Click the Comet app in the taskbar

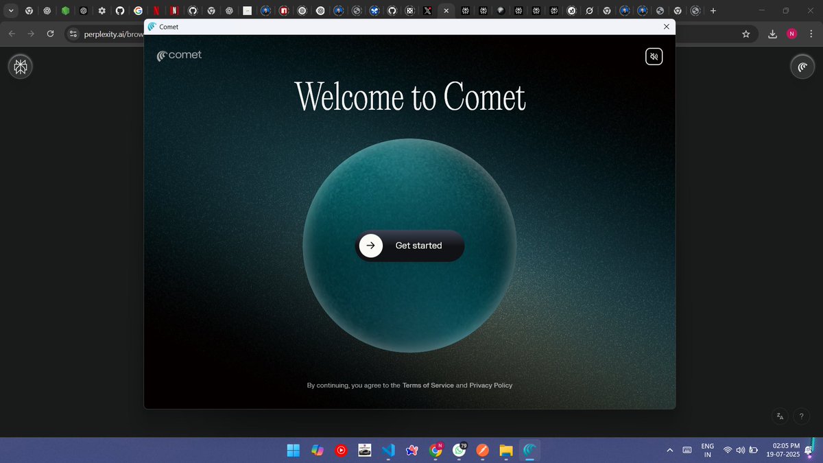click(530, 451)
